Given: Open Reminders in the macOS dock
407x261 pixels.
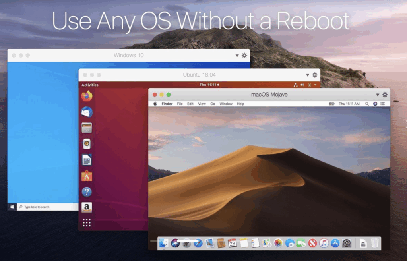Looking at the screenshot, I should point(255,244).
